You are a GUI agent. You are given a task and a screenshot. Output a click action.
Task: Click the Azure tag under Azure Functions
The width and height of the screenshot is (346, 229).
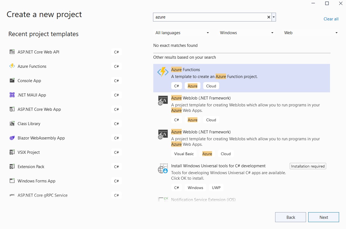tap(192, 86)
